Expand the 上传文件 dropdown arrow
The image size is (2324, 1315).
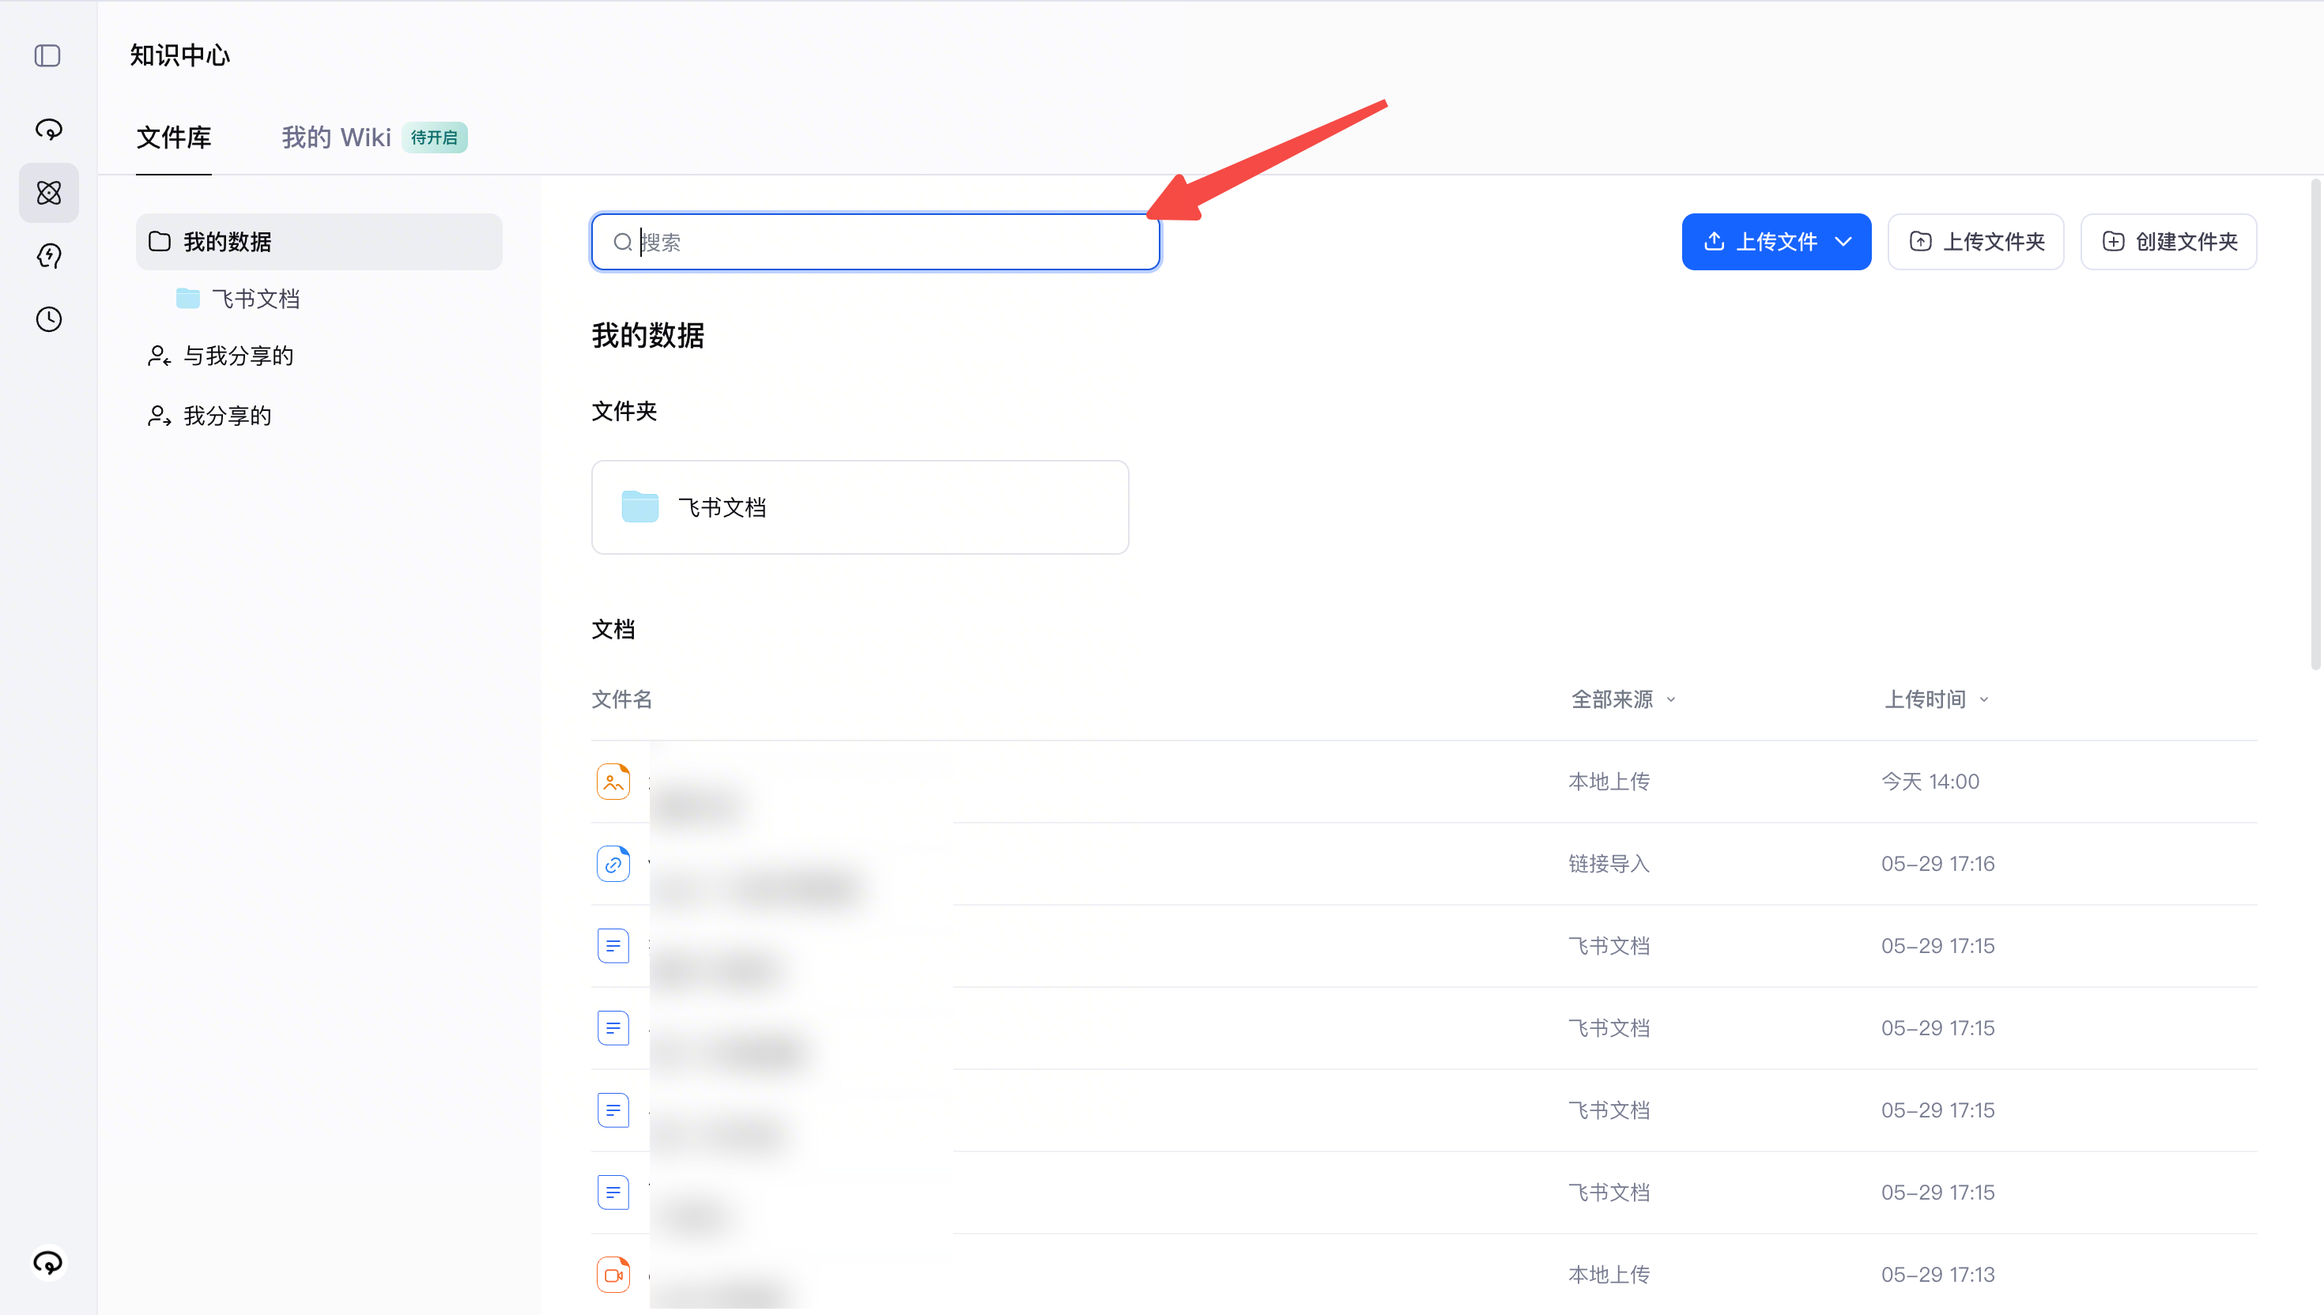(1844, 242)
